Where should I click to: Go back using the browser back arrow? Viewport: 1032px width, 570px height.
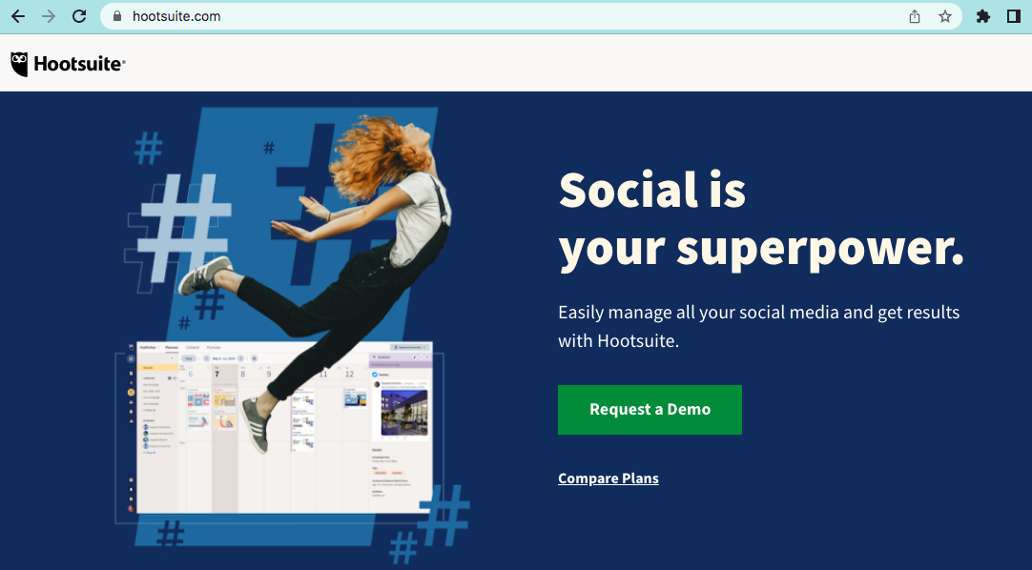(18, 16)
